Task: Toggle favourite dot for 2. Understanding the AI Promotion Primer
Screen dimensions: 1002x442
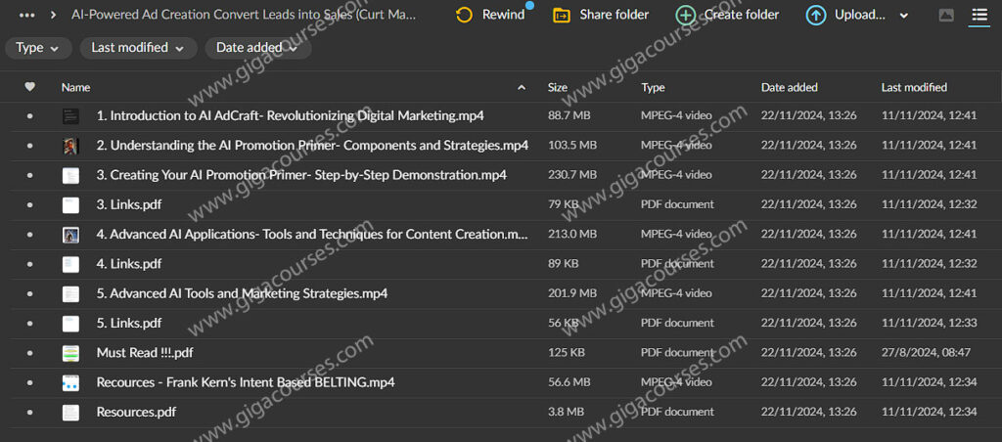Action: [x=29, y=146]
